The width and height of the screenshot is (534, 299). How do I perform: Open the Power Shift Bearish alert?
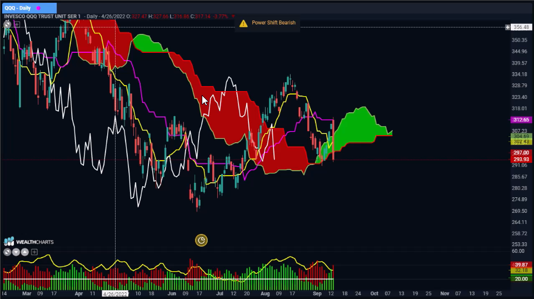click(267, 23)
